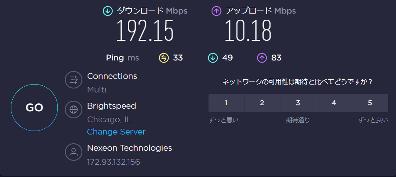Choose rating 3 (期待通り)
Screen dimensions: 396x177
pyautogui.click(x=298, y=103)
